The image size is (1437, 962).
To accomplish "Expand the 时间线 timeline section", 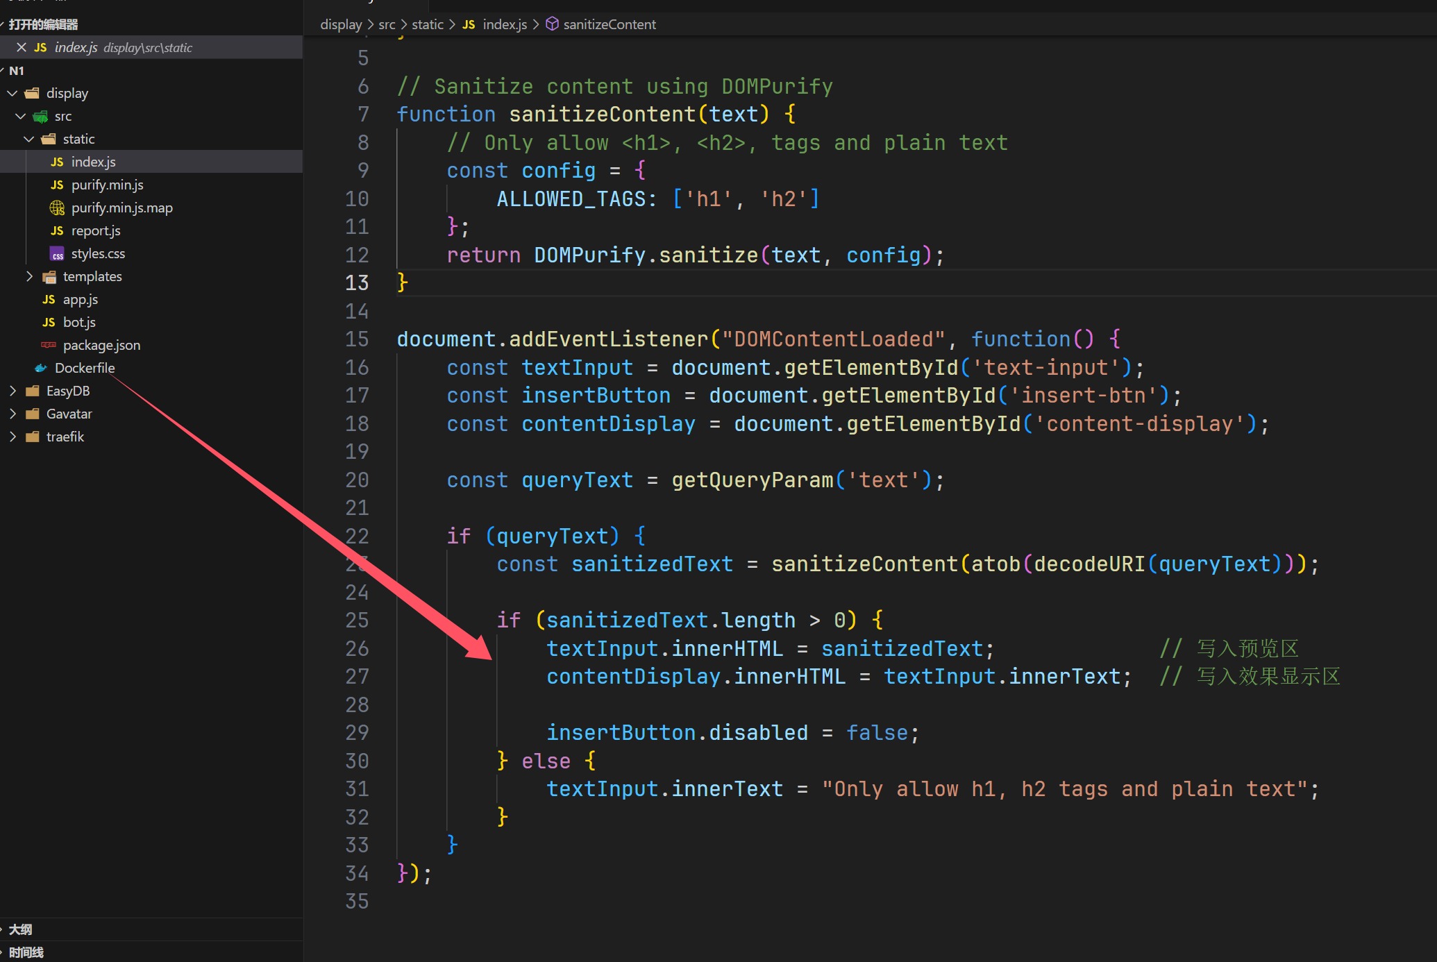I will 26,952.
